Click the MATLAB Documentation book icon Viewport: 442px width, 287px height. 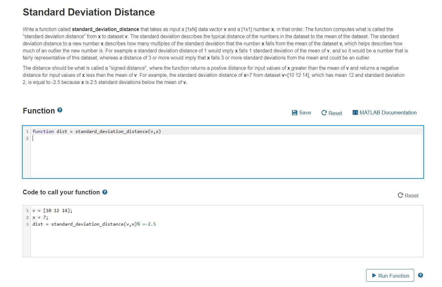click(x=355, y=112)
